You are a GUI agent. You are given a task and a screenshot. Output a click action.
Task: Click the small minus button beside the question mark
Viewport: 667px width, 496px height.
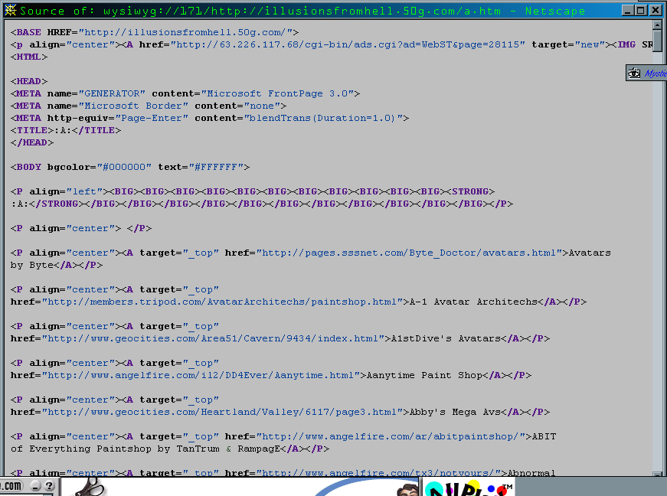(36, 485)
